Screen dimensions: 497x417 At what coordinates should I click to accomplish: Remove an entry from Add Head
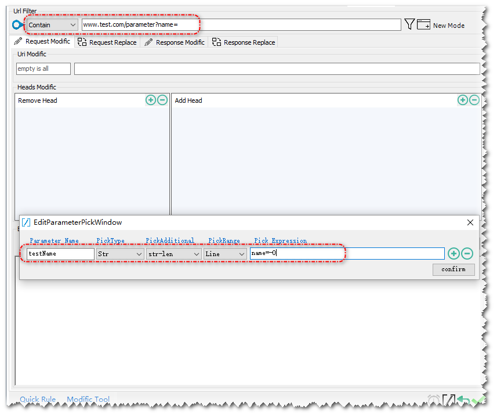[x=474, y=100]
